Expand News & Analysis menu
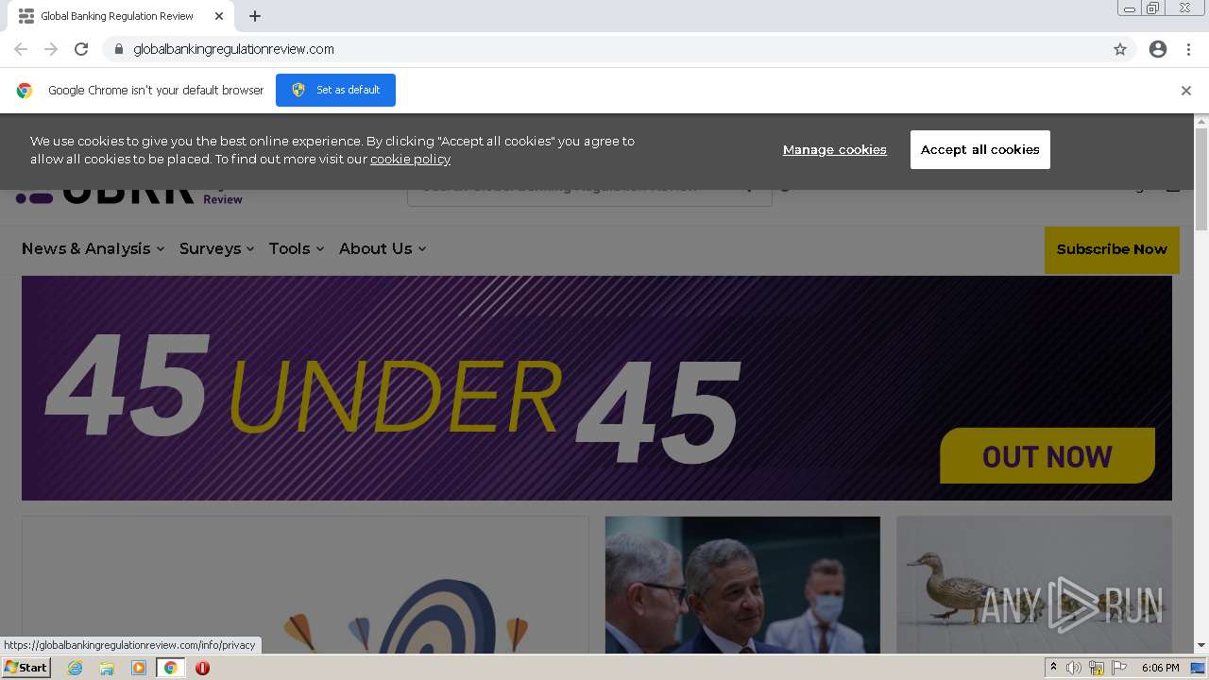 (94, 248)
